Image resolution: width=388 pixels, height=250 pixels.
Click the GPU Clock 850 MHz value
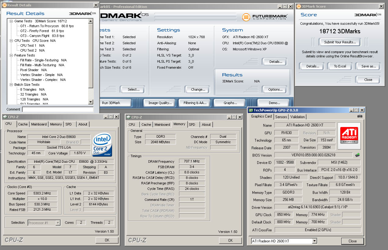tap(284, 215)
